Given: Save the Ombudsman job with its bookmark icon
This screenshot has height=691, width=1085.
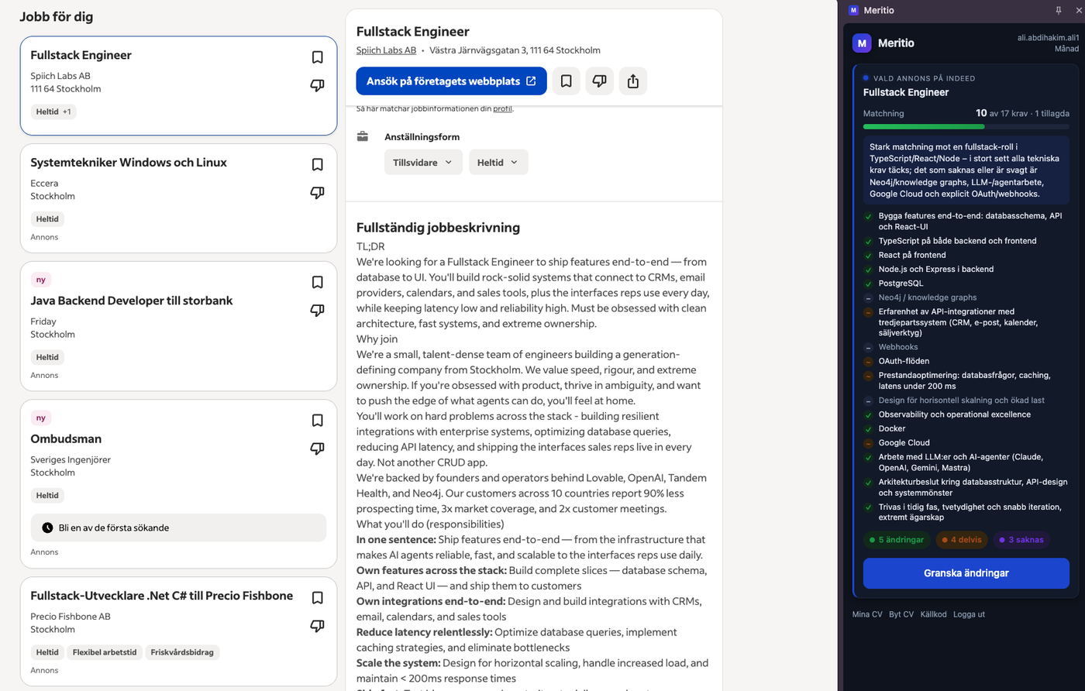Looking at the screenshot, I should point(317,421).
